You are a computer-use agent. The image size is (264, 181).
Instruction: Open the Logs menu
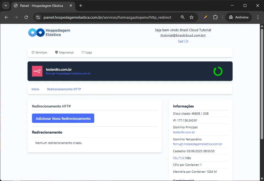tap(87, 52)
